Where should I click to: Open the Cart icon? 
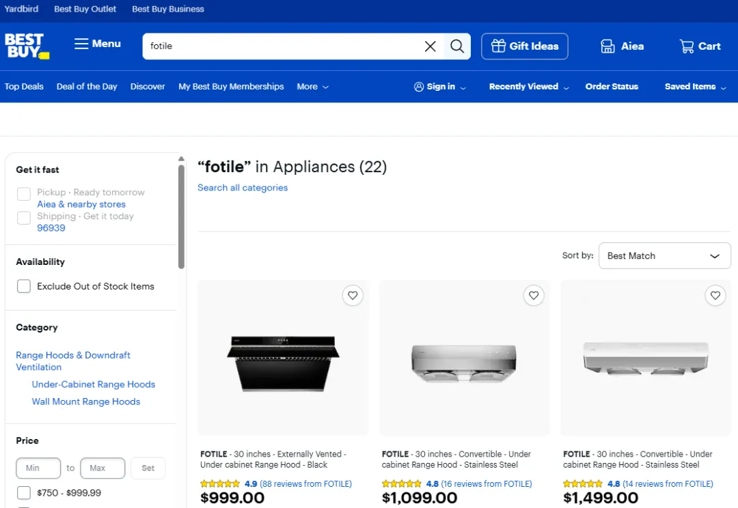point(687,46)
